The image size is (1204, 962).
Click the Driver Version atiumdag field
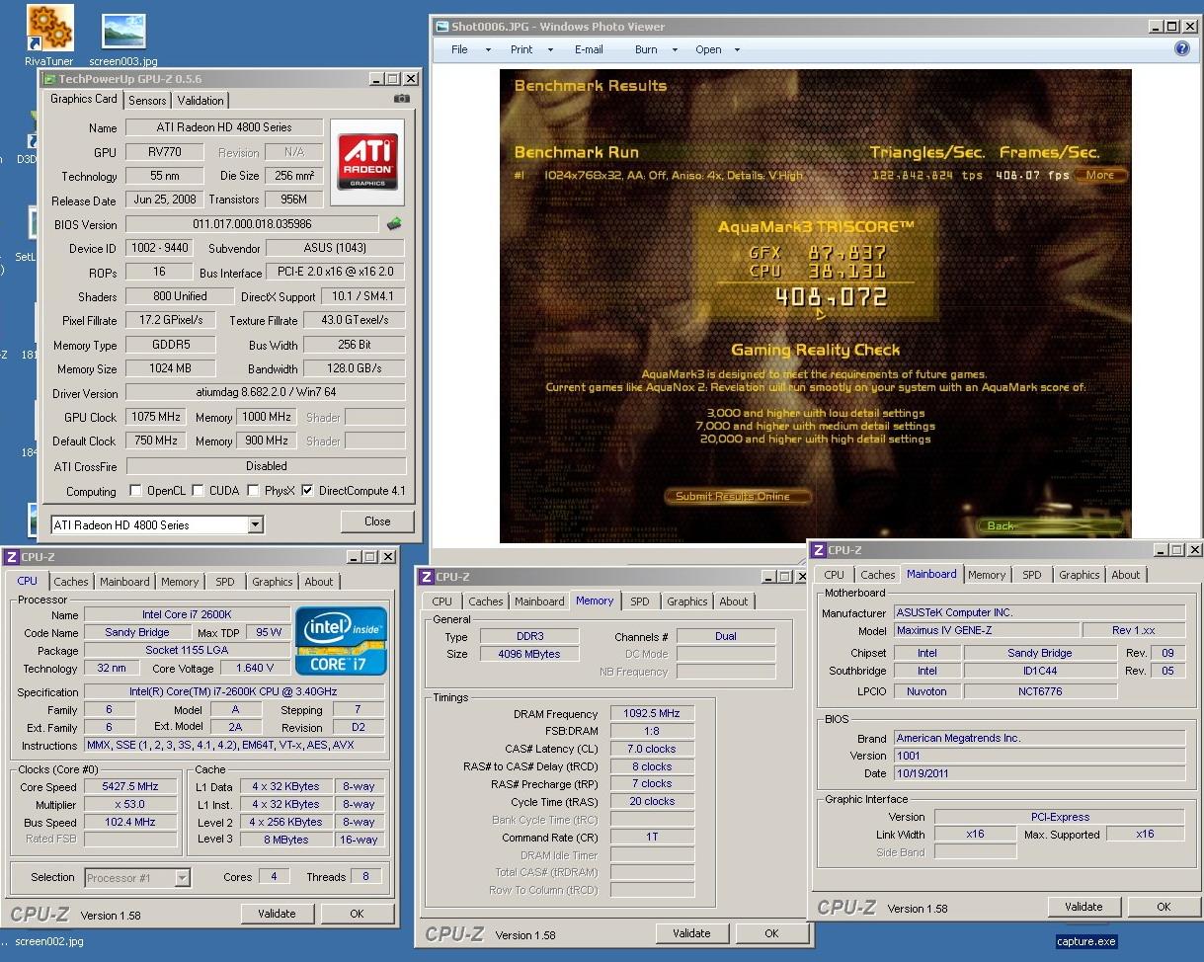(266, 393)
